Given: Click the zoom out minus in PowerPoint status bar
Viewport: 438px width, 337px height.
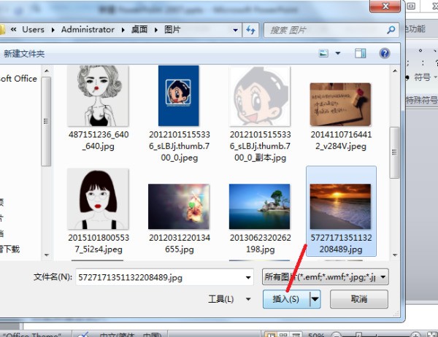Looking at the screenshot, I should pos(337,335).
